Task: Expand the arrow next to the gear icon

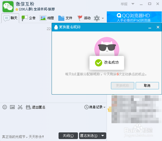Action: pyautogui.click(x=103, y=18)
